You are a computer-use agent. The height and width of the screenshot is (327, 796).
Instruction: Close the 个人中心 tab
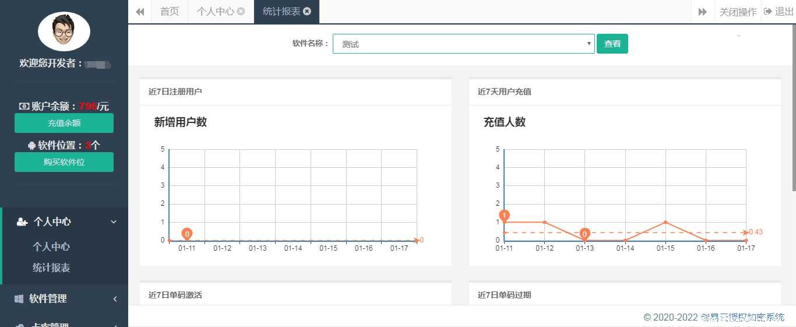click(241, 11)
